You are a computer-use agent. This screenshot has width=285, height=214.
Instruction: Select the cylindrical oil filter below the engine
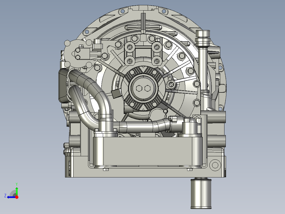point(201,193)
